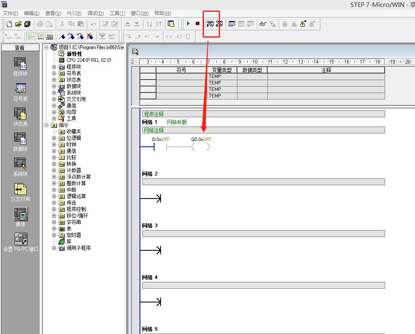Click the Q0.0 output coil in network 1
This screenshot has width=415, height=334.
pos(201,147)
